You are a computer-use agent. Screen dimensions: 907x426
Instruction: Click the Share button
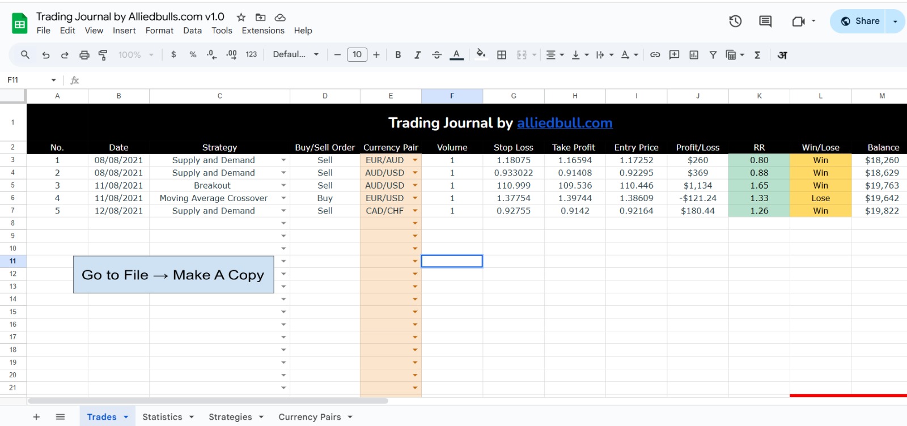[x=860, y=22]
